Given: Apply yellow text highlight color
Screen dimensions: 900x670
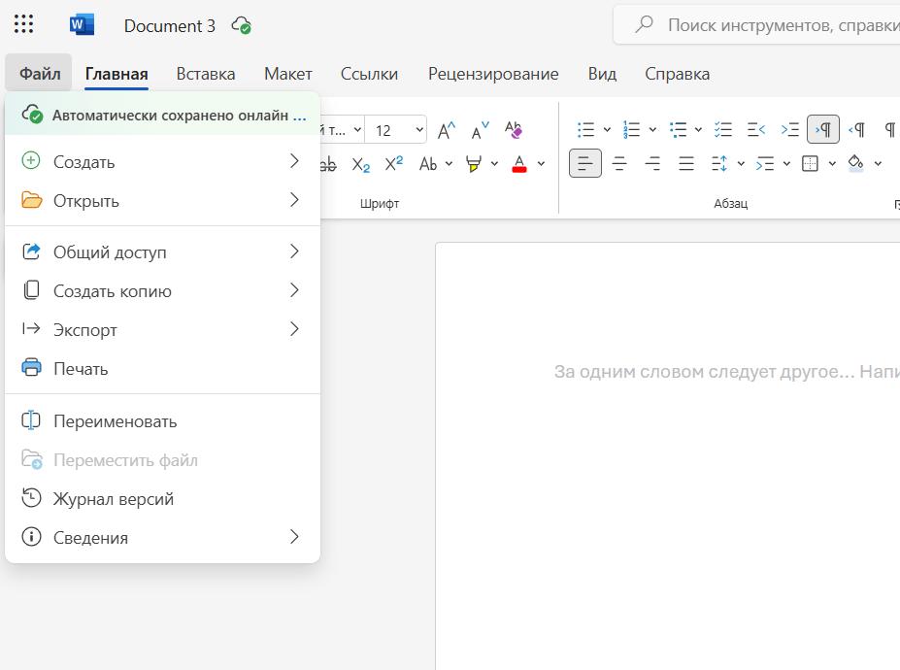Looking at the screenshot, I should 474,164.
